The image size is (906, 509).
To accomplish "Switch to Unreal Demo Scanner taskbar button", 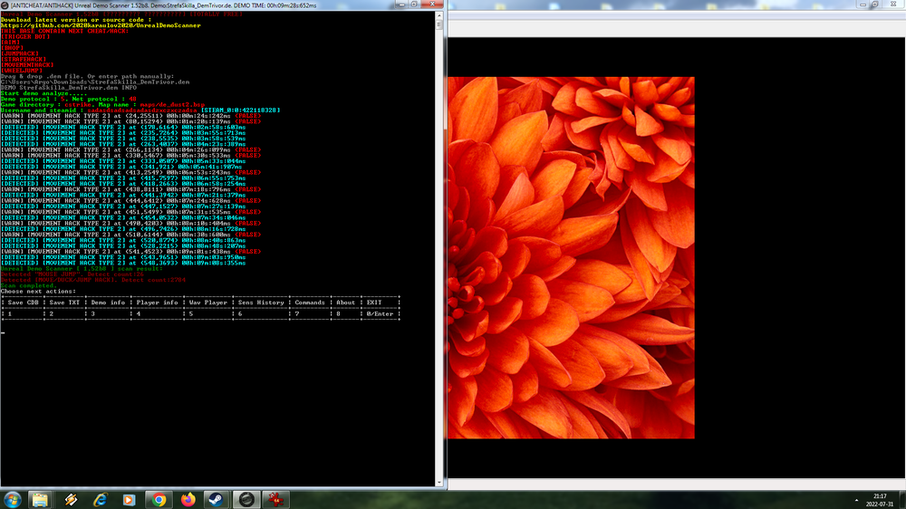I will point(246,500).
